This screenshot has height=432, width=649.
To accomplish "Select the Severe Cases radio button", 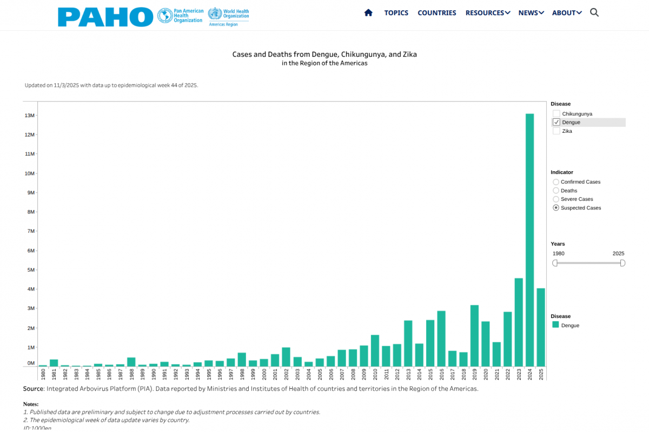I will click(x=556, y=199).
